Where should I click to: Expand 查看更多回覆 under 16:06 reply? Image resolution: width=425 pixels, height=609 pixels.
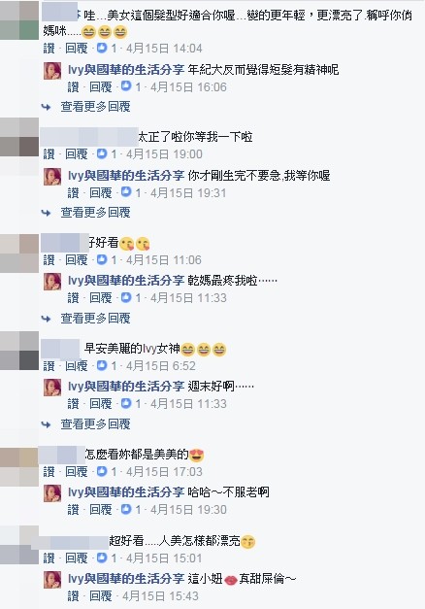95,107
